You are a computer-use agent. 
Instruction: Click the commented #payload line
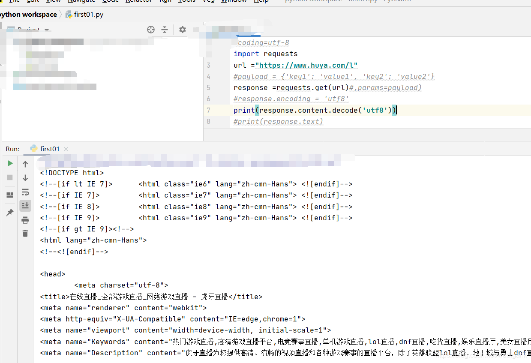click(x=334, y=76)
